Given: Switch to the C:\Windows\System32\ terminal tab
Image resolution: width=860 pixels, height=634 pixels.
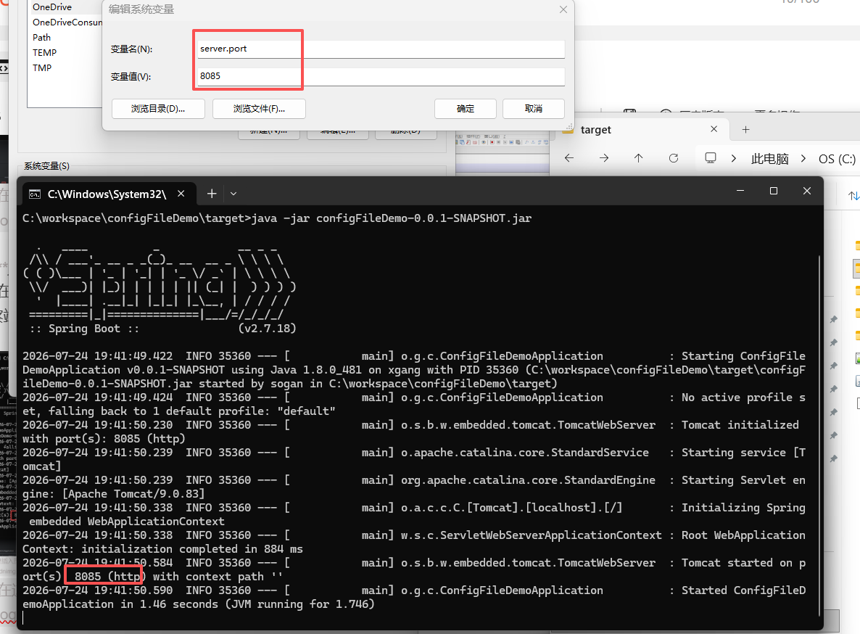Looking at the screenshot, I should pyautogui.click(x=107, y=194).
